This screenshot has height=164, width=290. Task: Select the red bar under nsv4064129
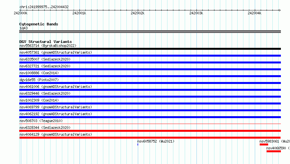[x=150, y=138]
